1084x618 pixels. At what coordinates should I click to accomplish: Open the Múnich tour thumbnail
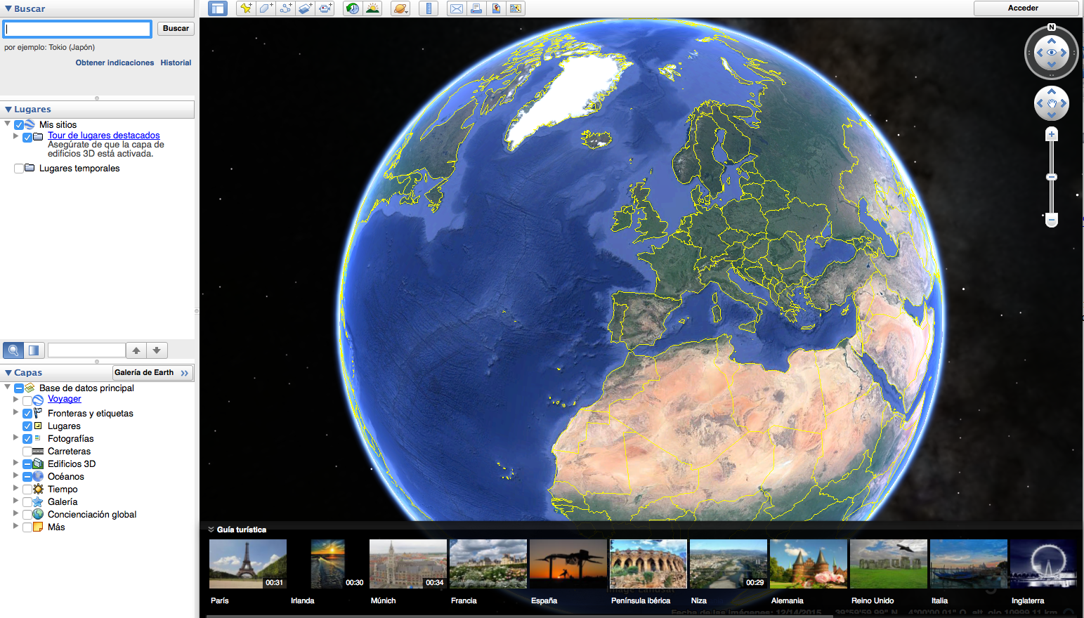coord(408,564)
